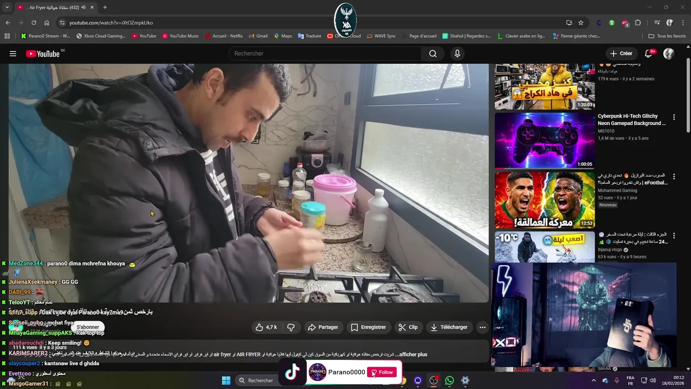Open the browser home page icon

pyautogui.click(x=46, y=23)
